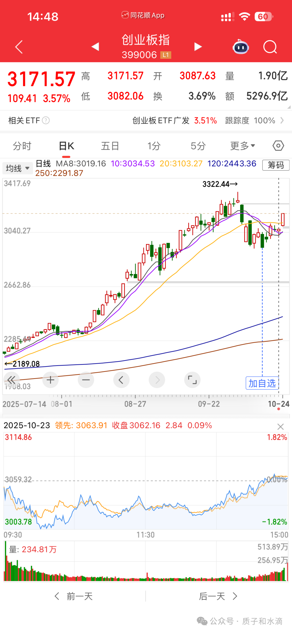Toggle the 筹码 chip distribution button

pos(276,165)
